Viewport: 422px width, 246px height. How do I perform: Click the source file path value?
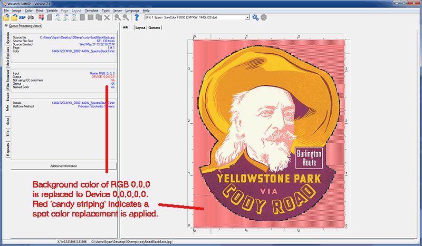point(77,37)
